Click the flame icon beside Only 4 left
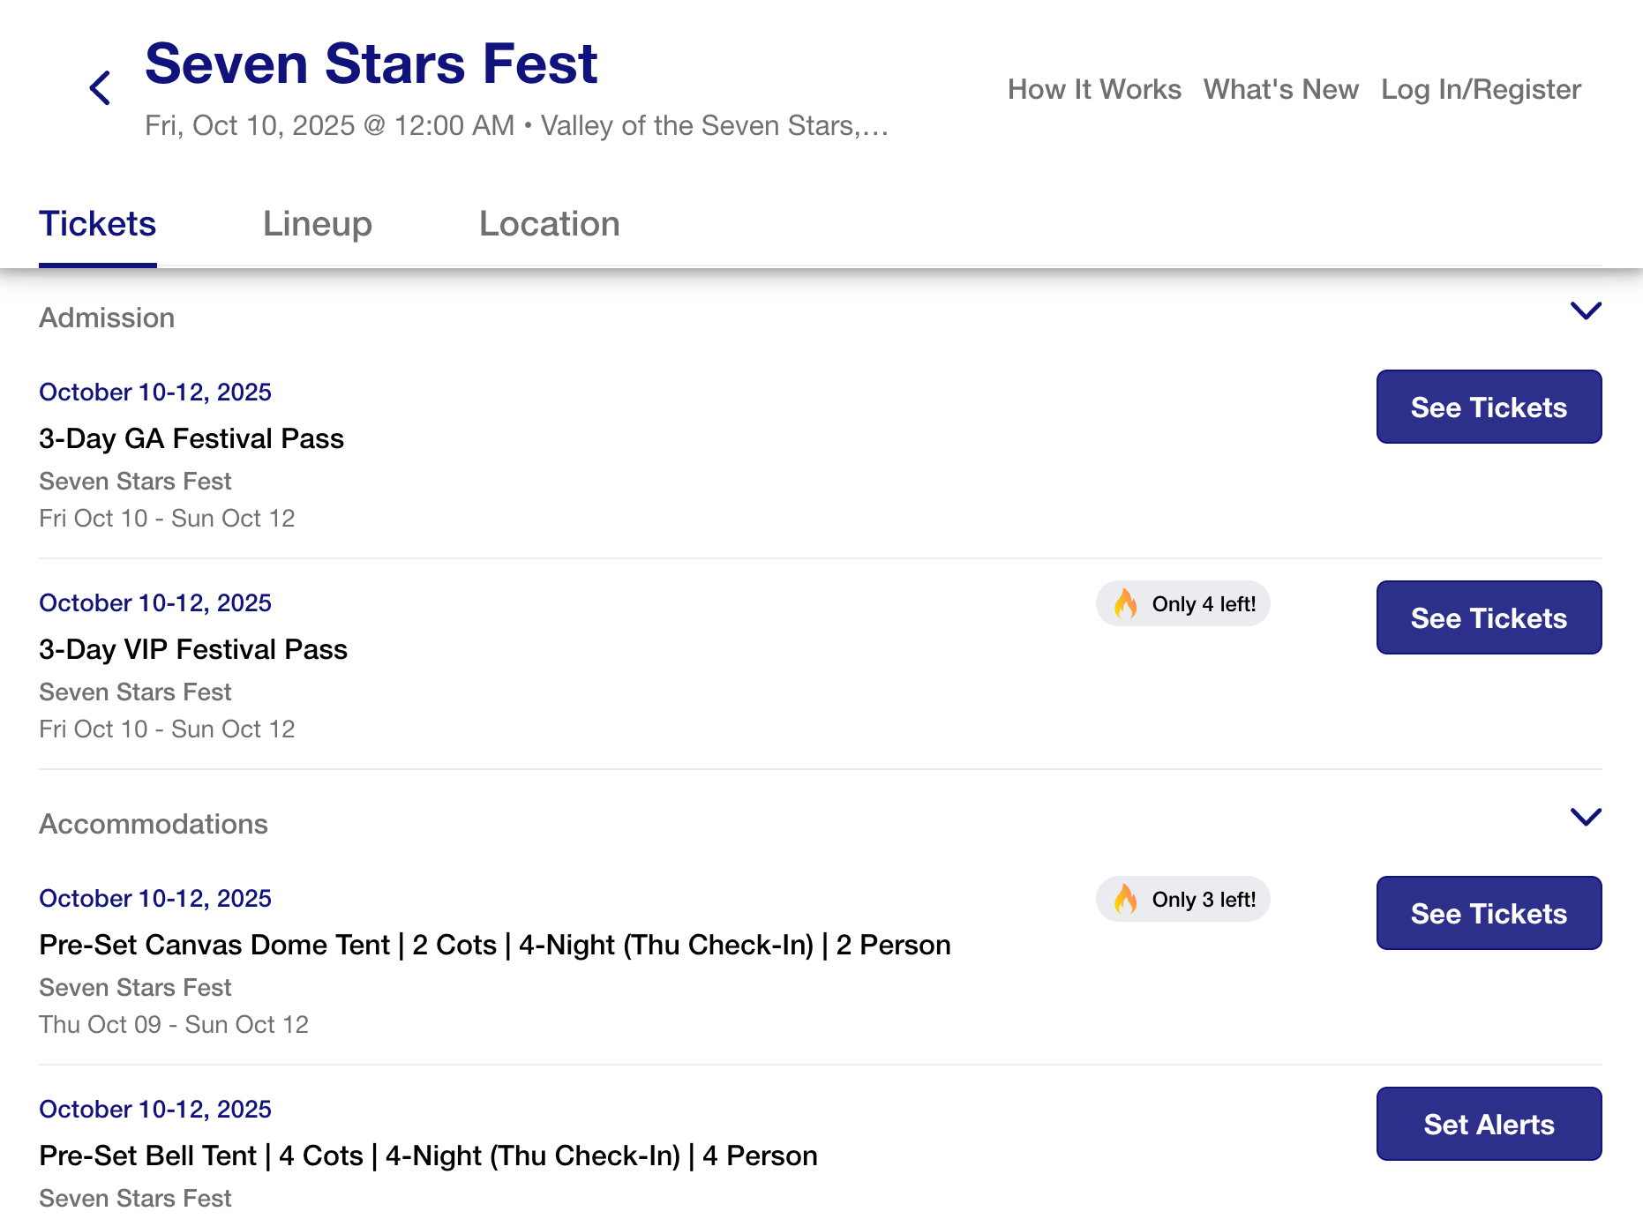The width and height of the screenshot is (1643, 1219). click(x=1125, y=604)
